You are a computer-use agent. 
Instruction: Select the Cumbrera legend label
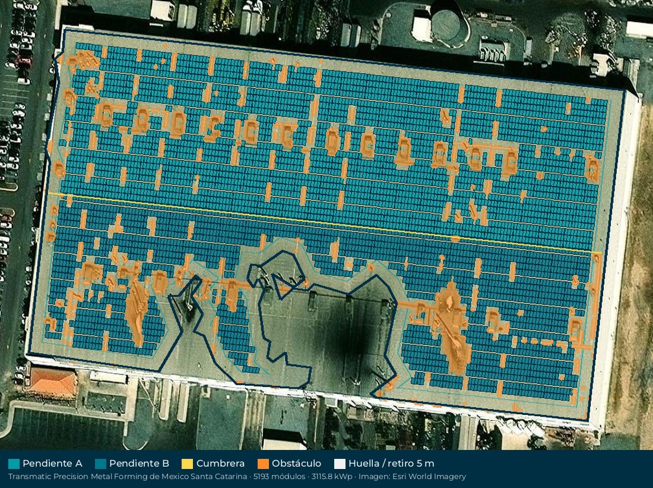point(220,464)
